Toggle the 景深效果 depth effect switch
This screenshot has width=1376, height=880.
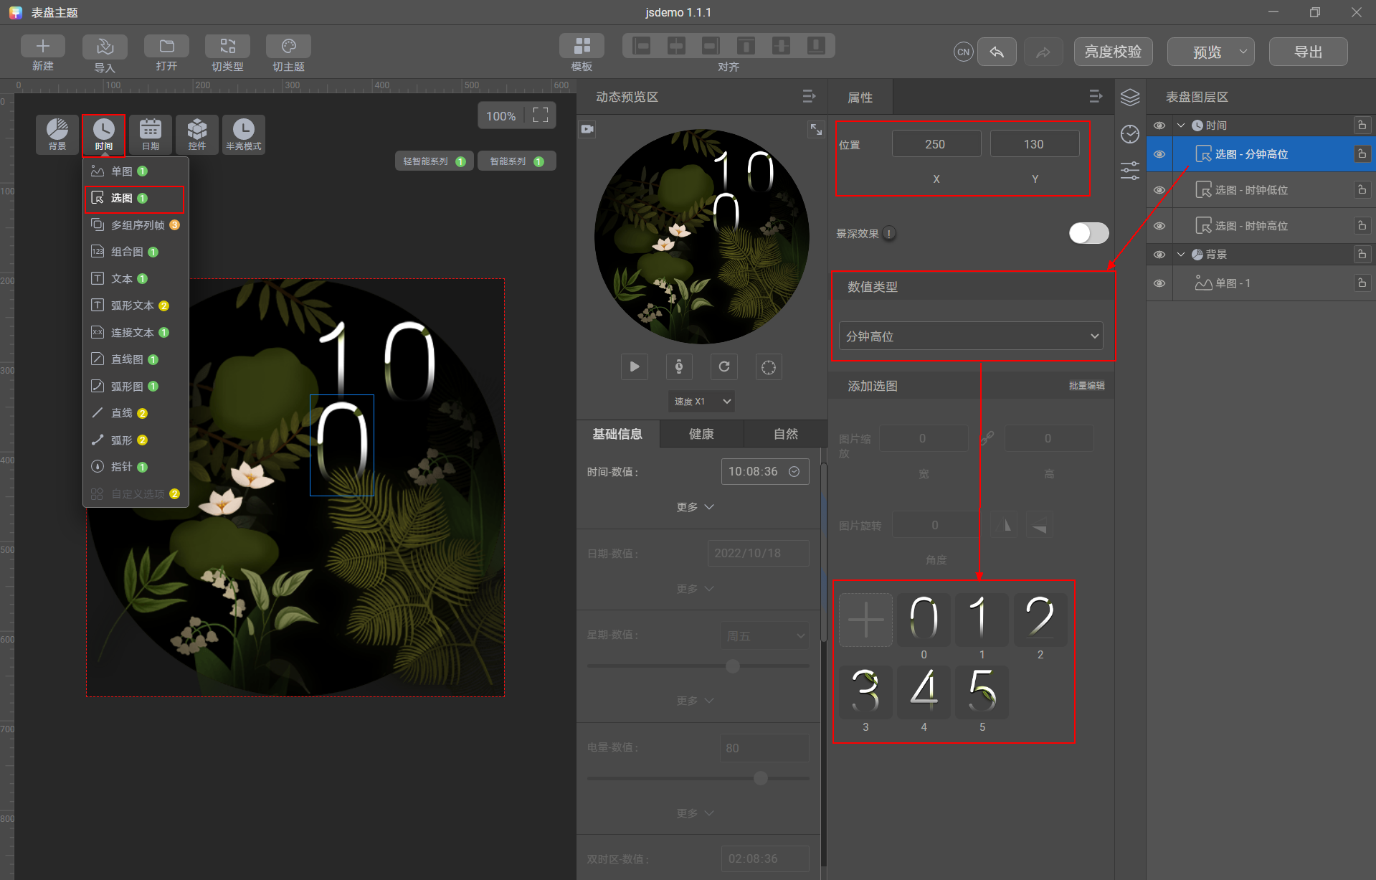tap(1088, 233)
